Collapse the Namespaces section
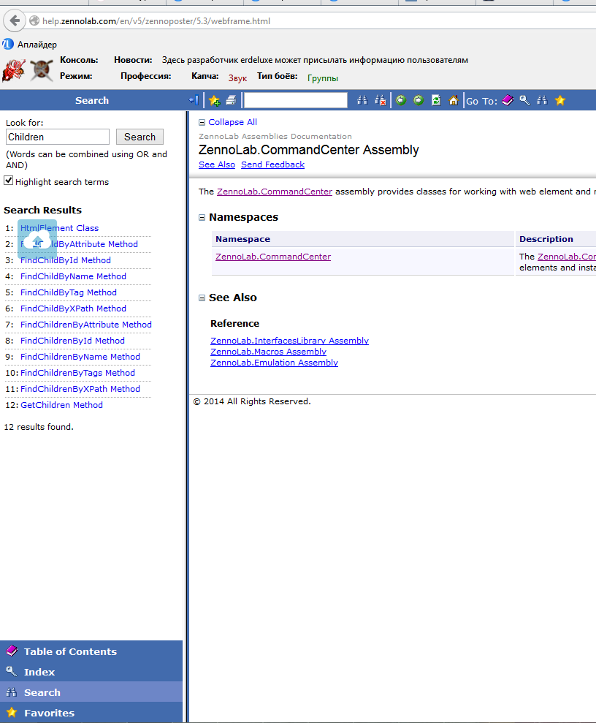Screen dimensions: 596x723 click(x=202, y=217)
